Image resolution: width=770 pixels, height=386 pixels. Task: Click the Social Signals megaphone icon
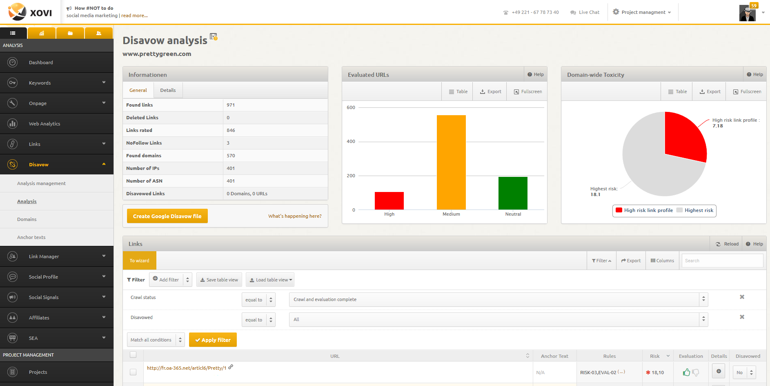click(x=13, y=297)
